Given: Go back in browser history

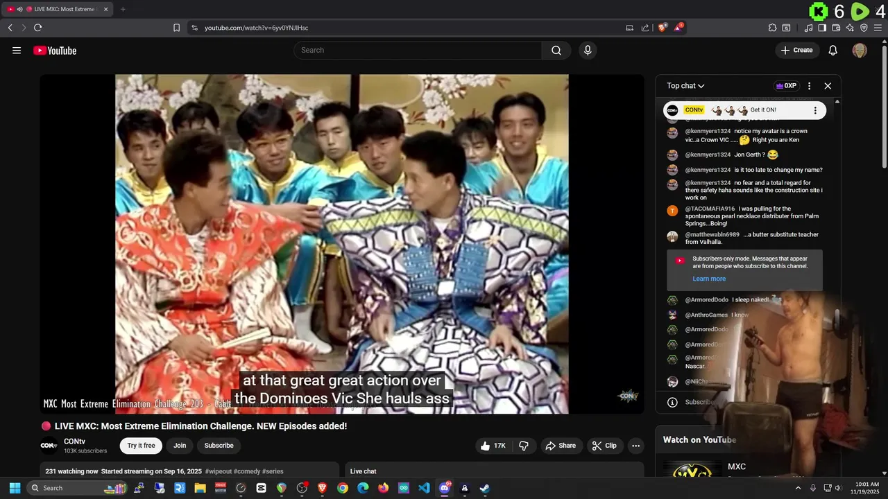Looking at the screenshot, I should point(10,28).
